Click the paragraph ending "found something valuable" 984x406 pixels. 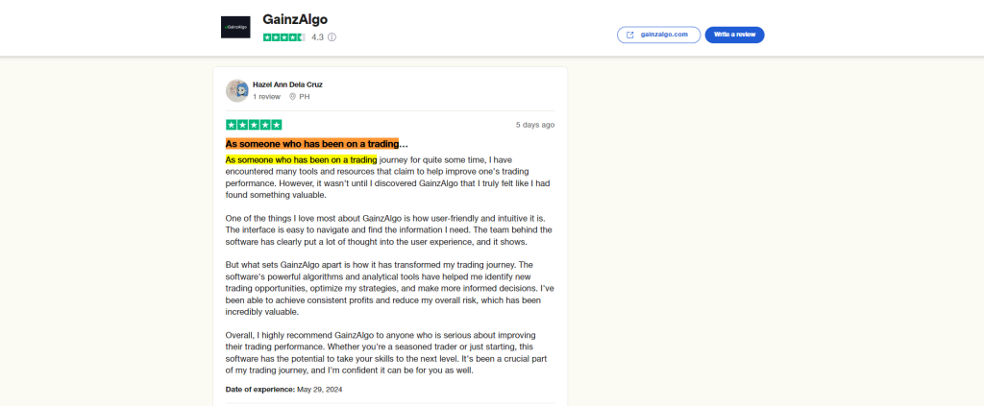coord(384,178)
